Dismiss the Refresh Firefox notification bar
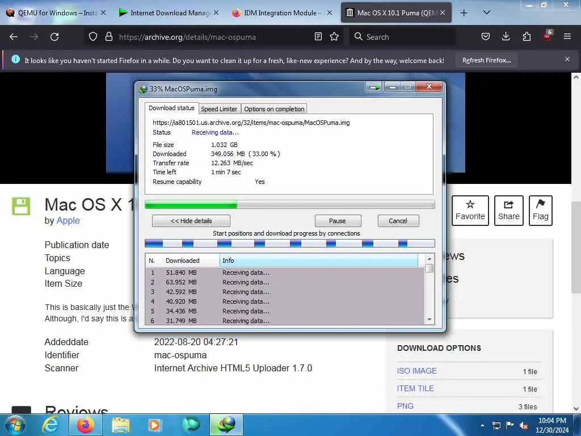This screenshot has height=436, width=581. [567, 59]
